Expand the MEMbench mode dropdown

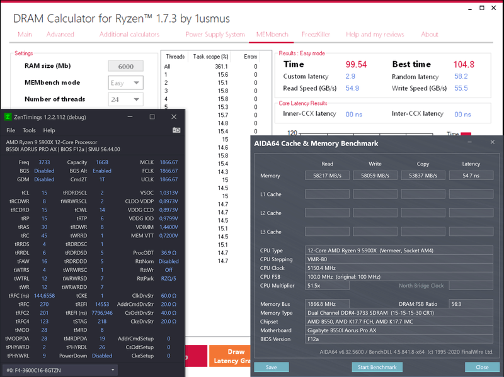pyautogui.click(x=125, y=83)
